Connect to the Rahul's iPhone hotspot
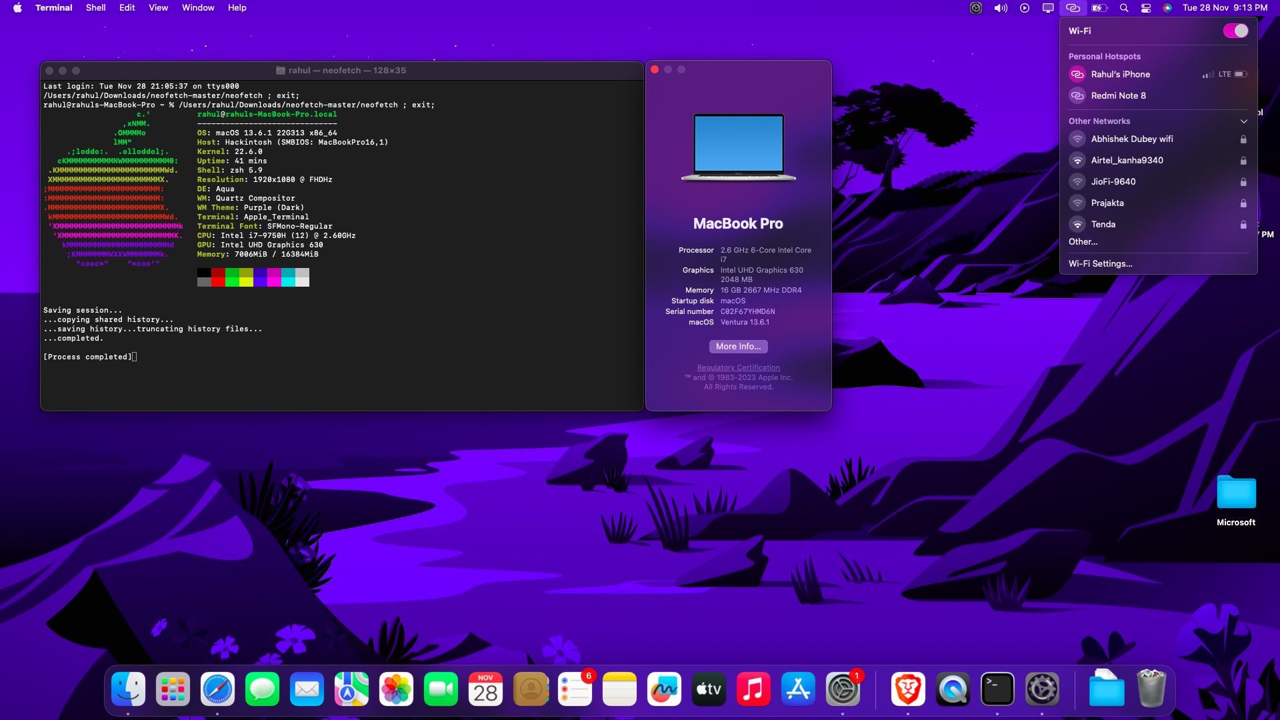 click(1120, 75)
